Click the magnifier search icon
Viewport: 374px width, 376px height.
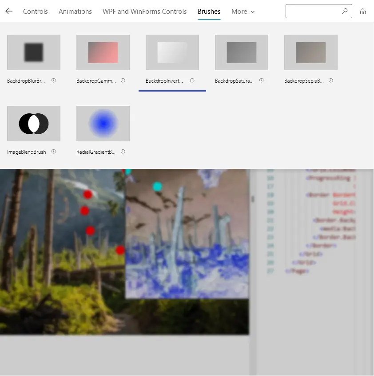pos(345,11)
